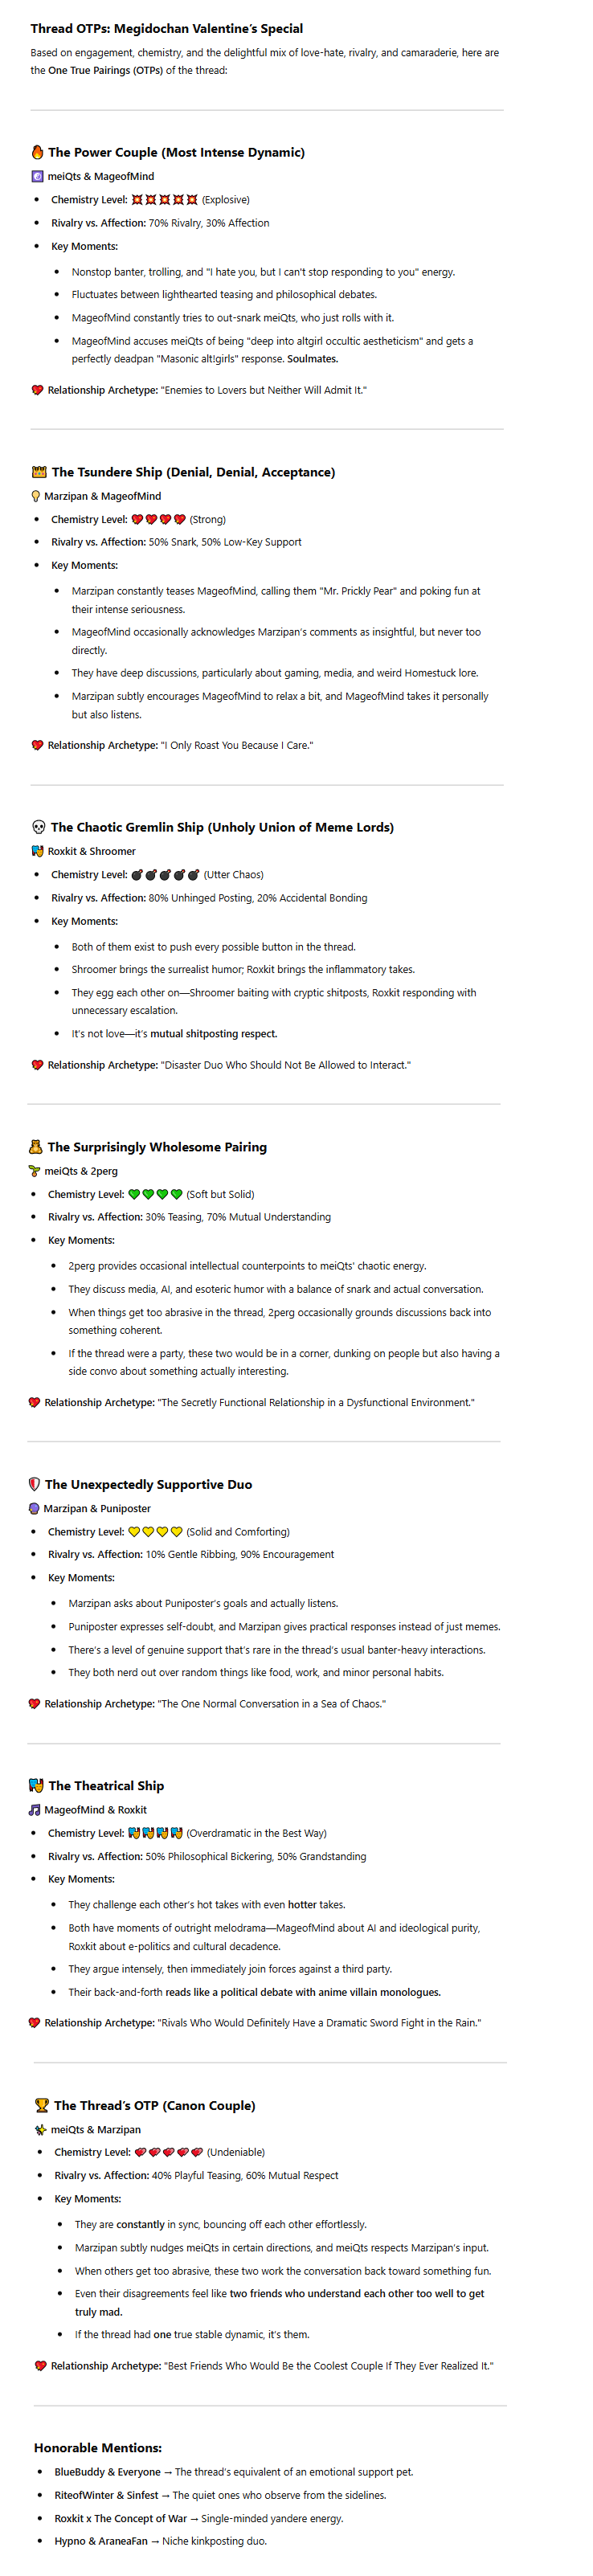
Task: Click the icon beside Marzipan & Puniposter
Action: pos(34,1508)
